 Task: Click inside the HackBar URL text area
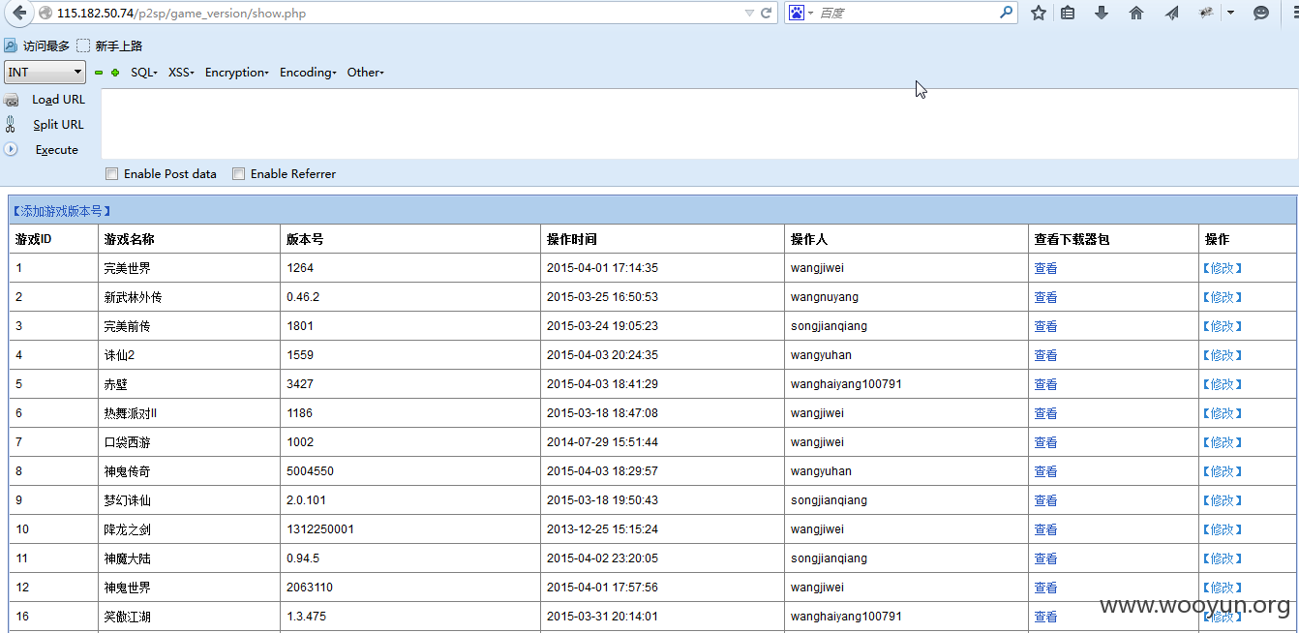coord(699,124)
